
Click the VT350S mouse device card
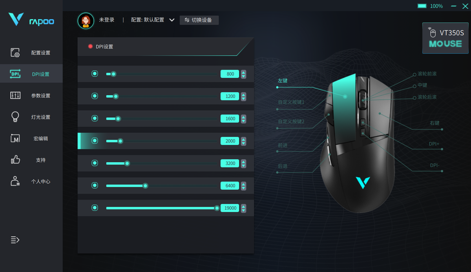445,38
